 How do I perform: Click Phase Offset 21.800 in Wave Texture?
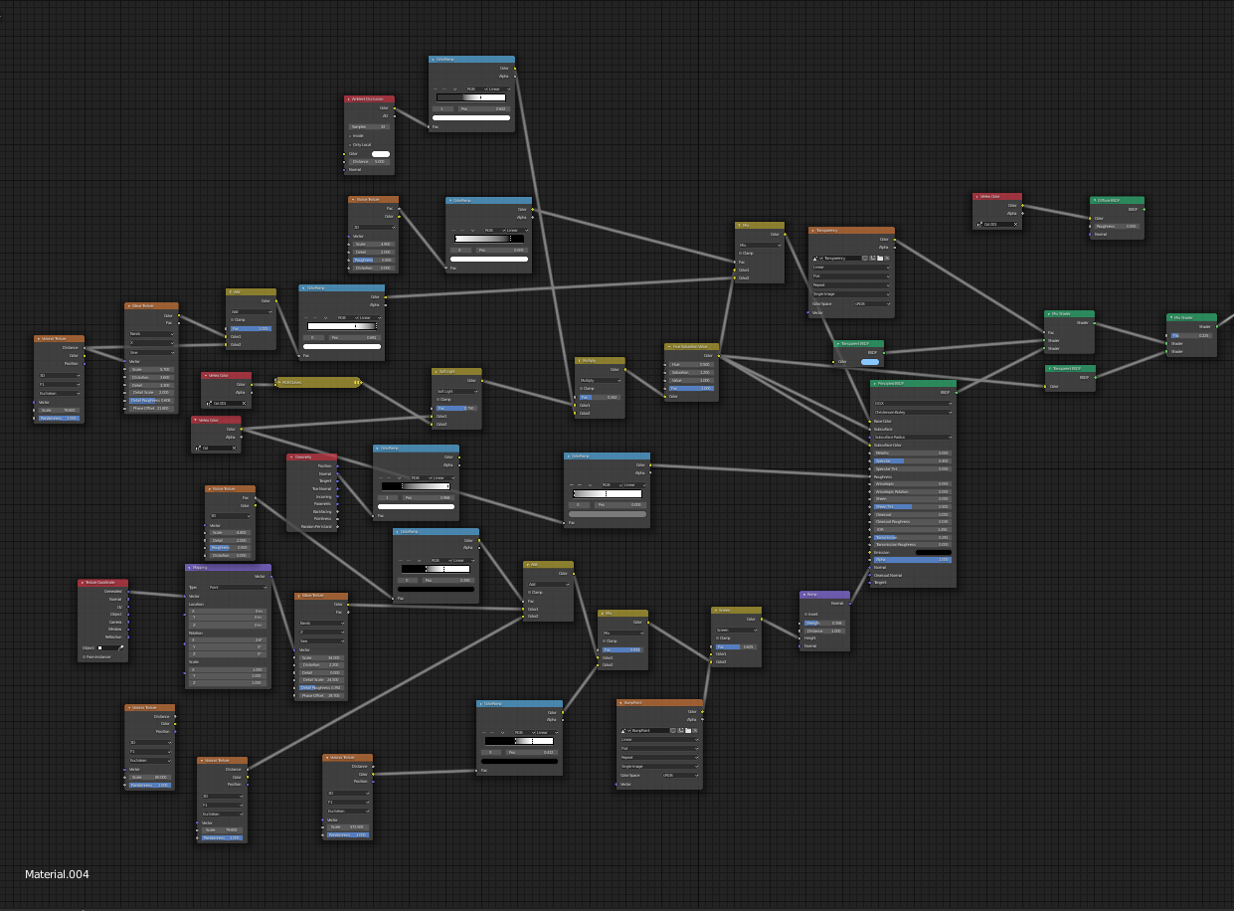[x=151, y=409]
